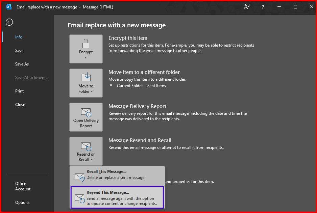
Task: Open the Encrypt lock button
Action: (x=86, y=49)
